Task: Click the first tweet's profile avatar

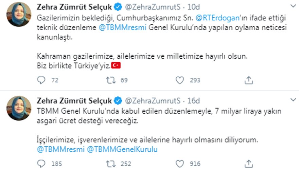Action: [19, 14]
